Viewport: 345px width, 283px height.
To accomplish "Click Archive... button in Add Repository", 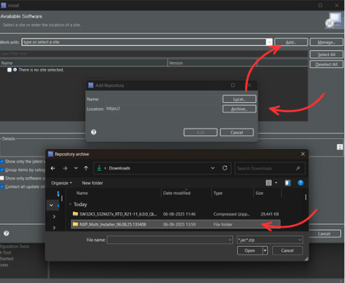I will coord(239,109).
